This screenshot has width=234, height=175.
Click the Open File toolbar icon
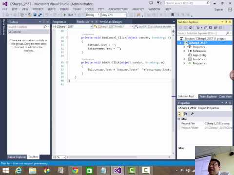click(30, 15)
